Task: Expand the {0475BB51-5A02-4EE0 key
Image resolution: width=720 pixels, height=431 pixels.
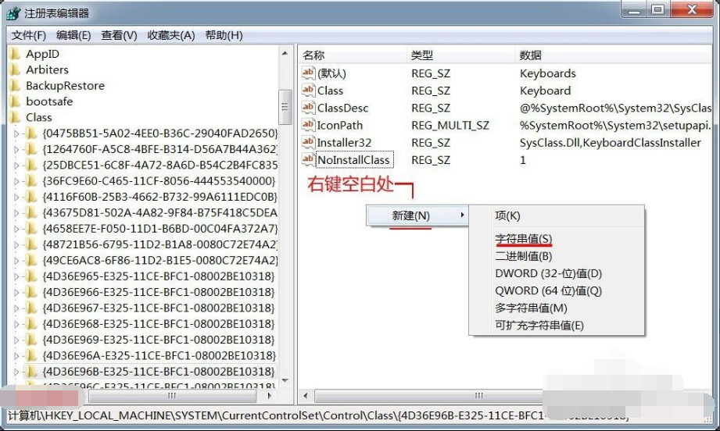Action: coord(16,134)
